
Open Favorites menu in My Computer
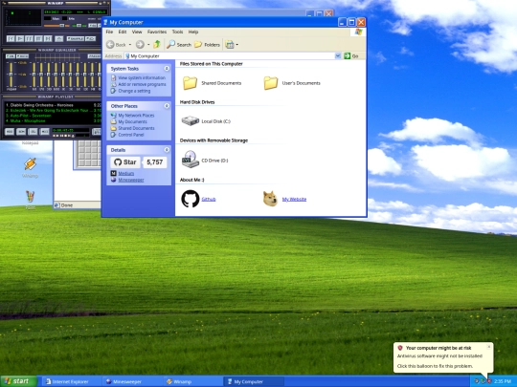(157, 32)
